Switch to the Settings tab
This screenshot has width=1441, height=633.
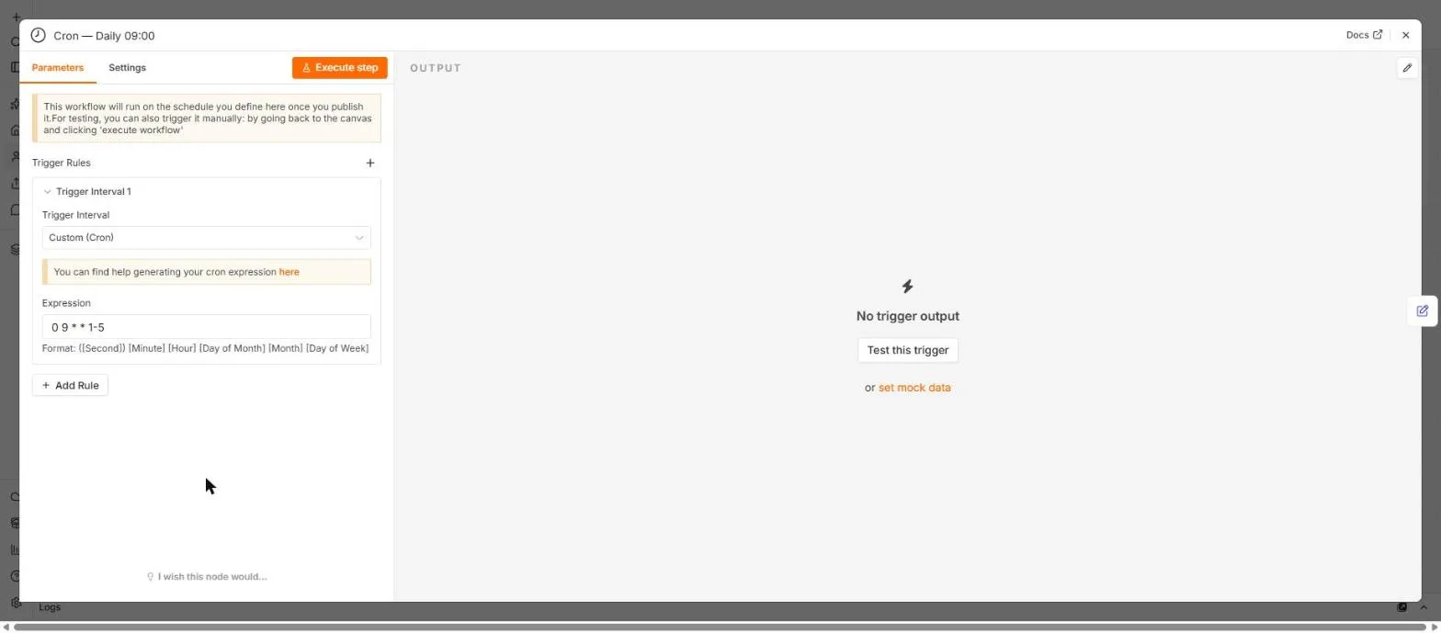pyautogui.click(x=127, y=68)
